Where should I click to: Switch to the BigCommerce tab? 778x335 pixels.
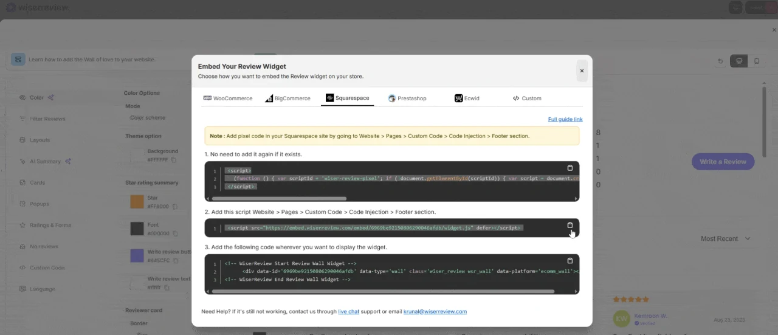click(287, 98)
